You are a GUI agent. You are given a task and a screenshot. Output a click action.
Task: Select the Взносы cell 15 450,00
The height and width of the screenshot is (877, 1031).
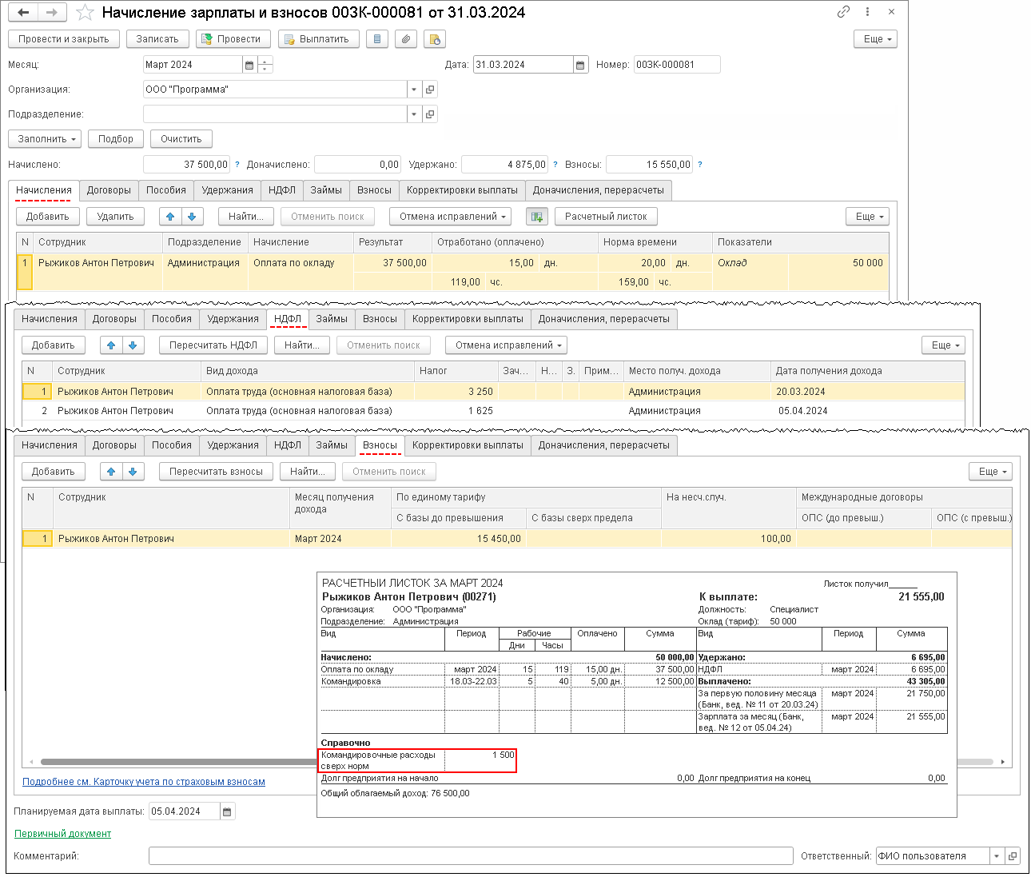458,539
